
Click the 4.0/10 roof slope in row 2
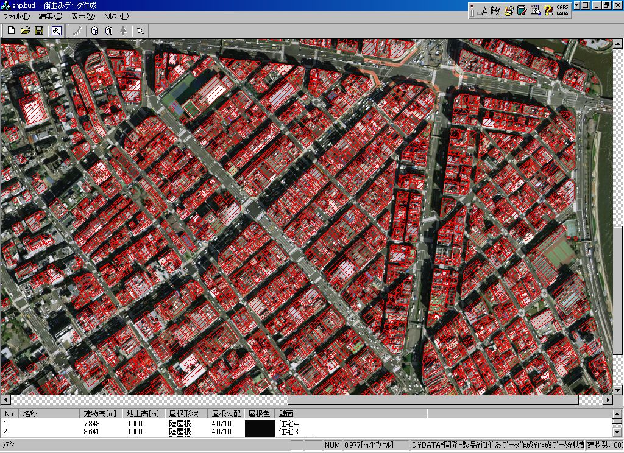tap(221, 432)
